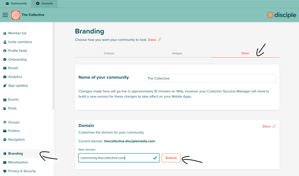299x176 pixels.
Task: Click the Member list icon in sidebar
Action: pos(5,33)
